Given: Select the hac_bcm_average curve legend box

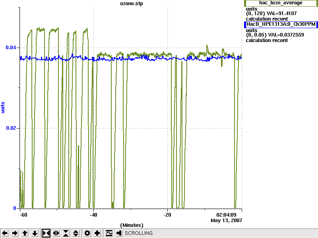Looking at the screenshot, I should (281, 3).
